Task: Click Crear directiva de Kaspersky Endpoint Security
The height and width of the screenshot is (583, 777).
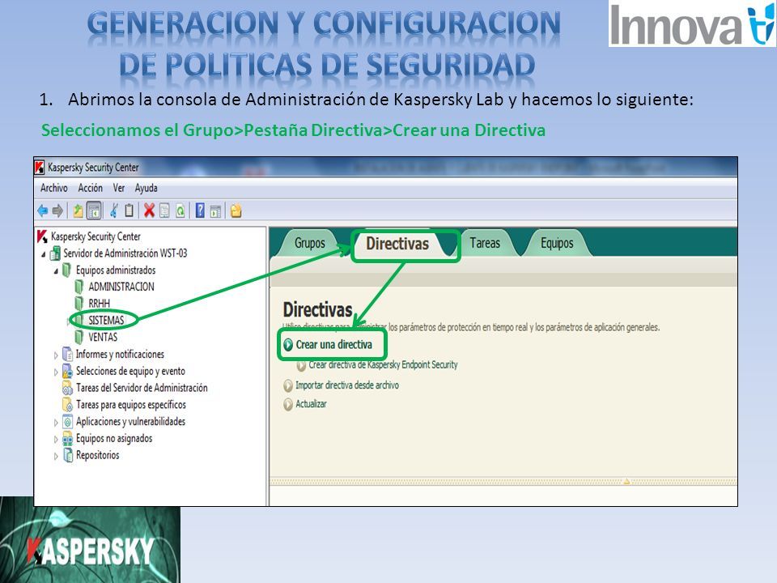Action: coord(383,365)
